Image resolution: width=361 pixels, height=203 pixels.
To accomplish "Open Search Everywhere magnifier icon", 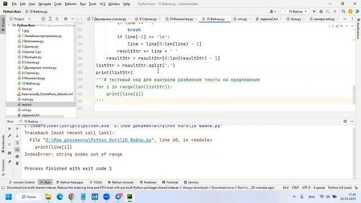I will pyautogui.click(x=344, y=11).
